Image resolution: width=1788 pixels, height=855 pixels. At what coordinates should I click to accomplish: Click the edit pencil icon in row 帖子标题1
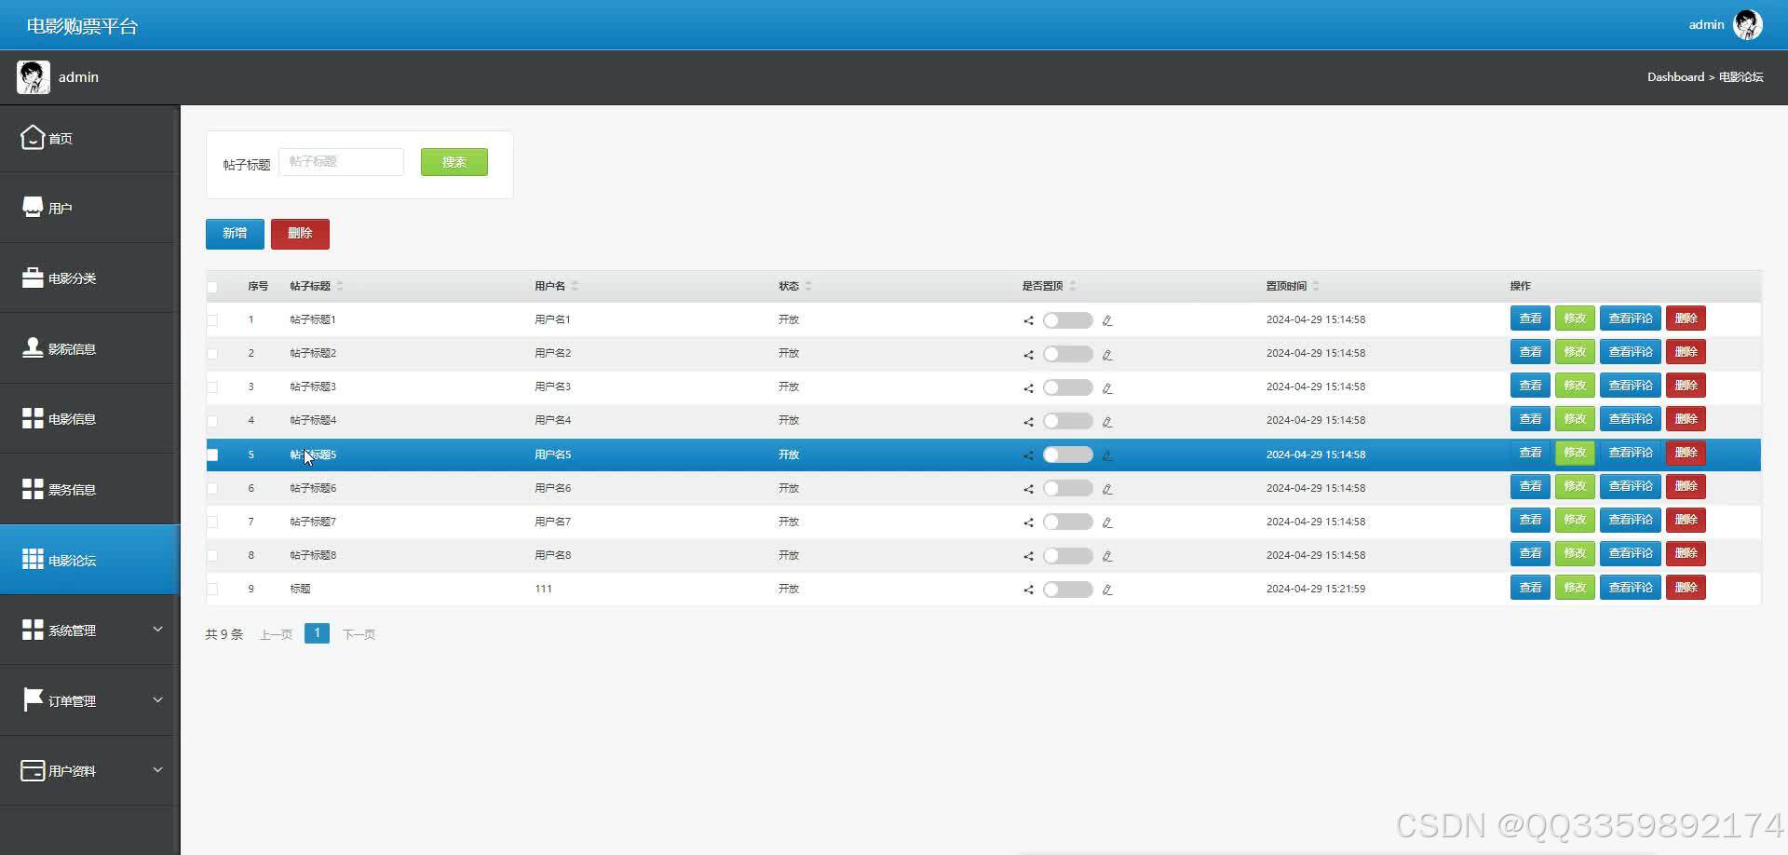(1107, 320)
